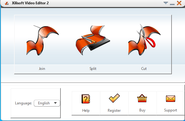This screenshot has height=121, width=185.
Task: Click the Xilisoft app logo in title bar
Action: [x=7, y=3]
